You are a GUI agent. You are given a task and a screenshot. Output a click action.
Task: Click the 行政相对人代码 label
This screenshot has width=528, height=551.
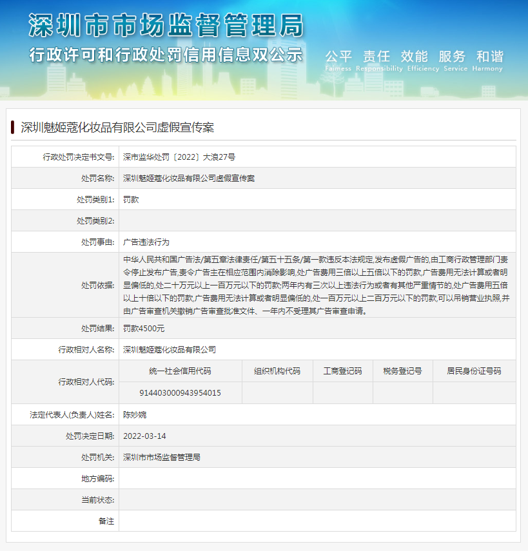[x=86, y=382]
